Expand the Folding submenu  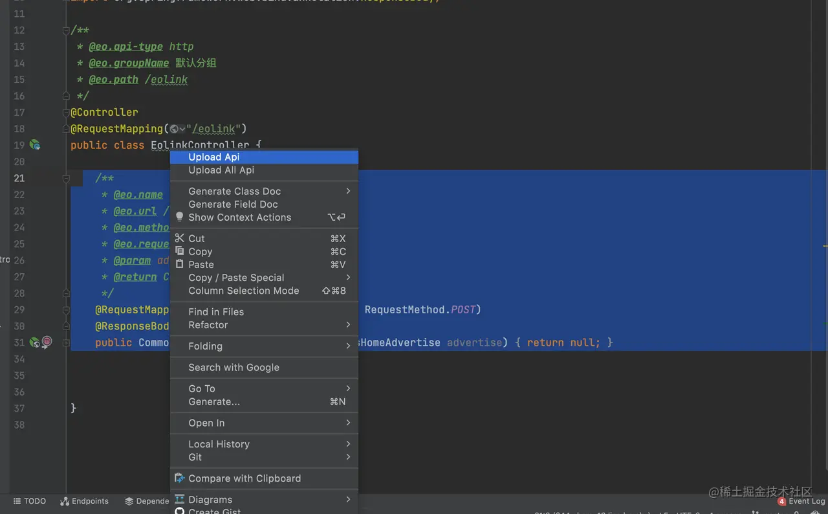[x=264, y=346]
